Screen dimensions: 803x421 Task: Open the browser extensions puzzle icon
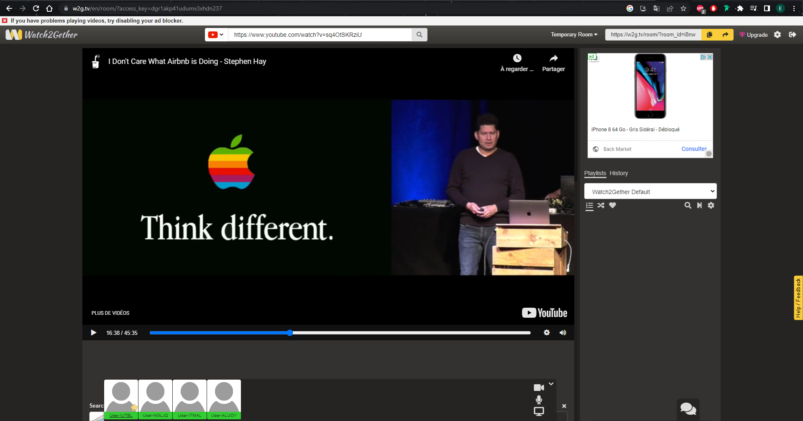(740, 8)
